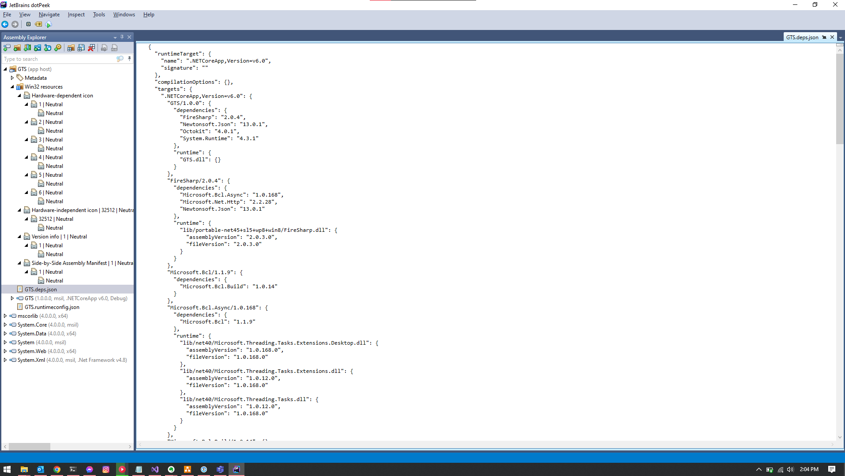Select the 3 | Neutral icon entry
This screenshot has height=476, width=845.
(x=51, y=140)
